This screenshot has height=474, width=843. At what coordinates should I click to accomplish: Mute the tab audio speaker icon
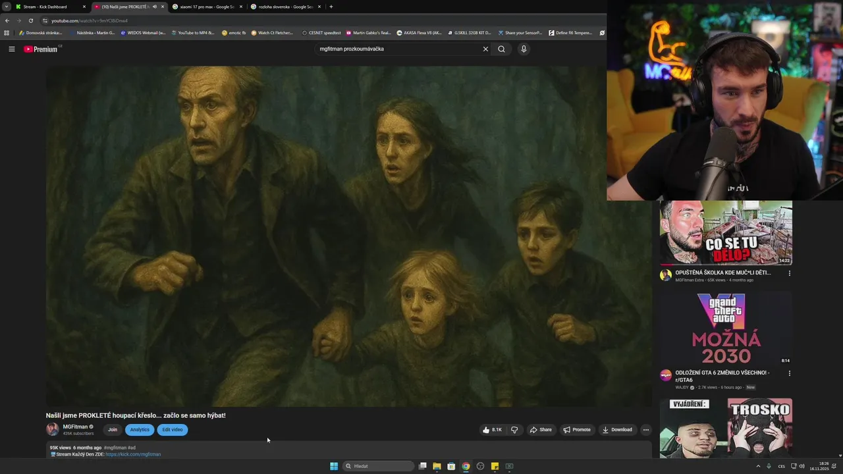point(155,7)
